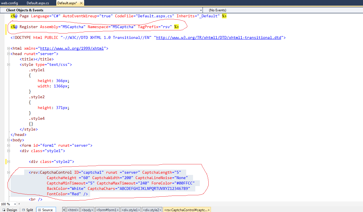Collapse the rsv:CaptchaControl code block
The width and height of the screenshot is (363, 212).
pos(9,172)
